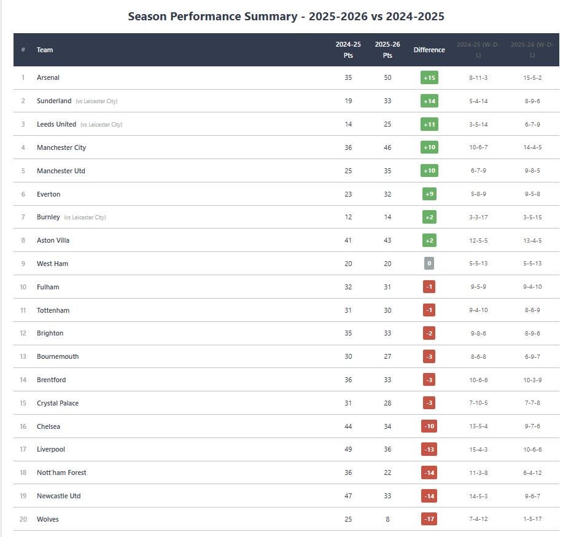Click the 2025-26 (W-D-L) column header

click(x=532, y=50)
